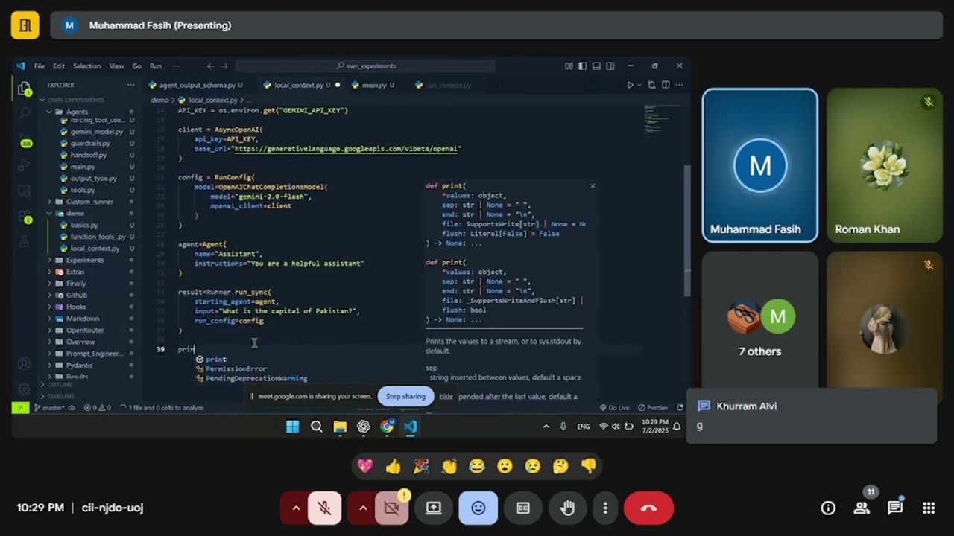Screen dimensions: 954x536
Task: Expand Pydantic folder in Explorer
Action: (79, 365)
